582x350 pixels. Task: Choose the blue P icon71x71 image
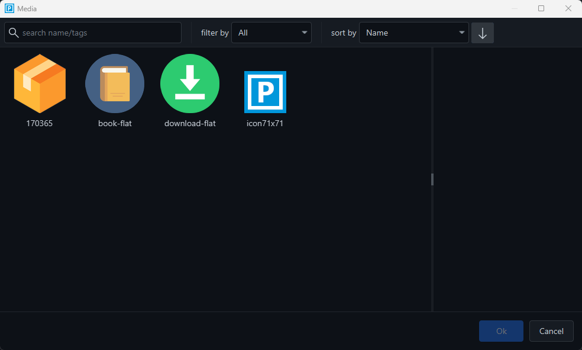click(265, 92)
